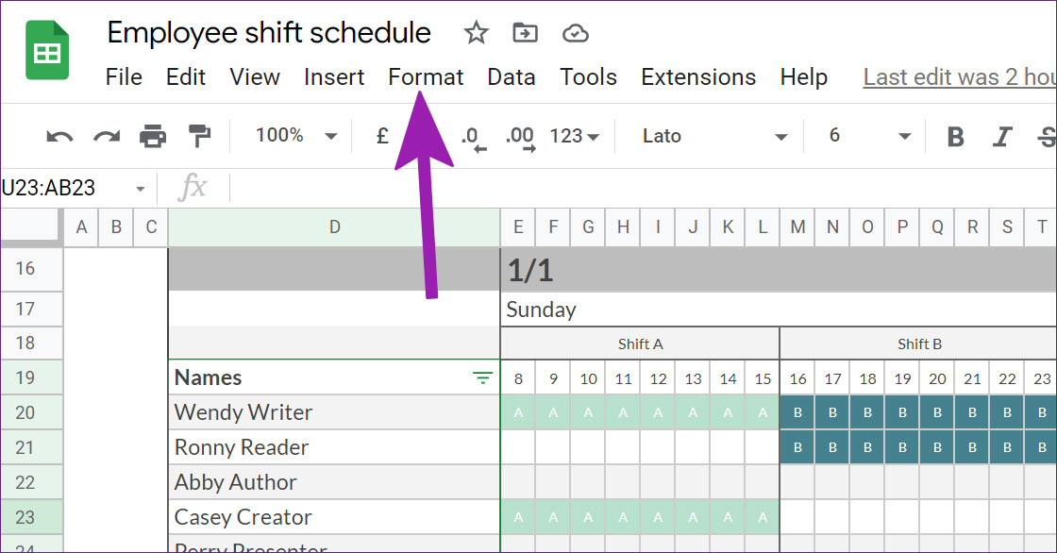The height and width of the screenshot is (553, 1057).
Task: Toggle italic formatting
Action: click(1001, 135)
